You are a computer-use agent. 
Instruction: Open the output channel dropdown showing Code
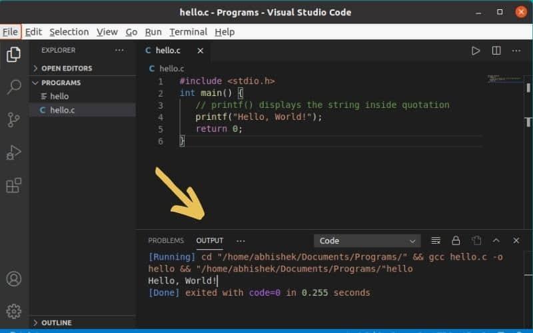point(367,240)
